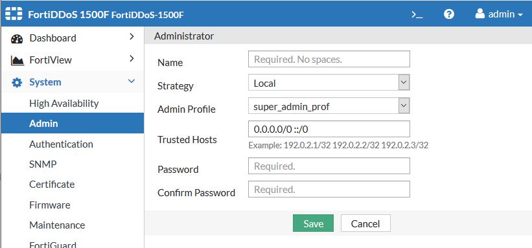
Task: Open the CLI console icon
Action: click(x=417, y=14)
